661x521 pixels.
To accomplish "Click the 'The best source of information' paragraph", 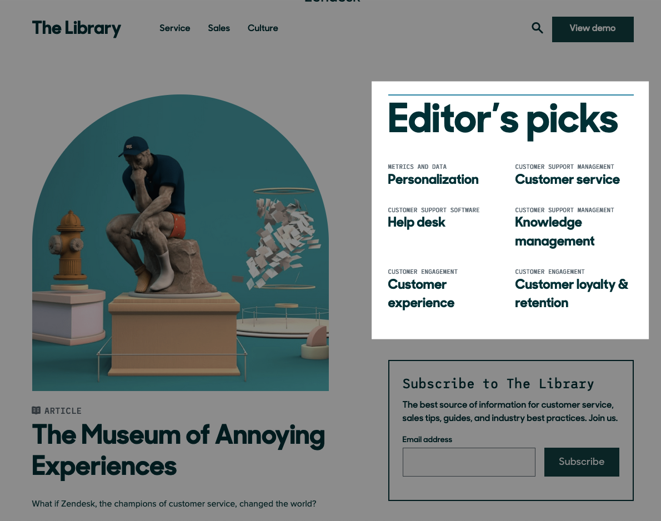I will (510, 412).
